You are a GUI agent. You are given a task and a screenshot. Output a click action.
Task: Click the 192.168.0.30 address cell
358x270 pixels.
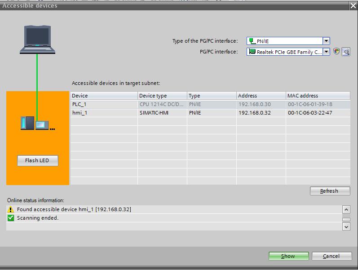[261, 104]
